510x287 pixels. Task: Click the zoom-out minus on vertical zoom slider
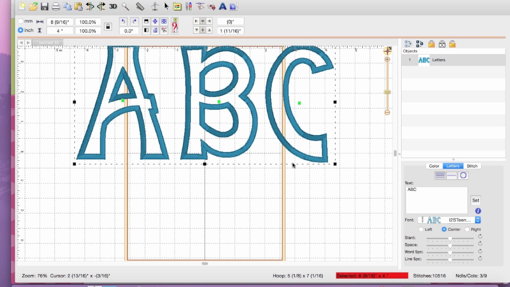pyautogui.click(x=387, y=113)
